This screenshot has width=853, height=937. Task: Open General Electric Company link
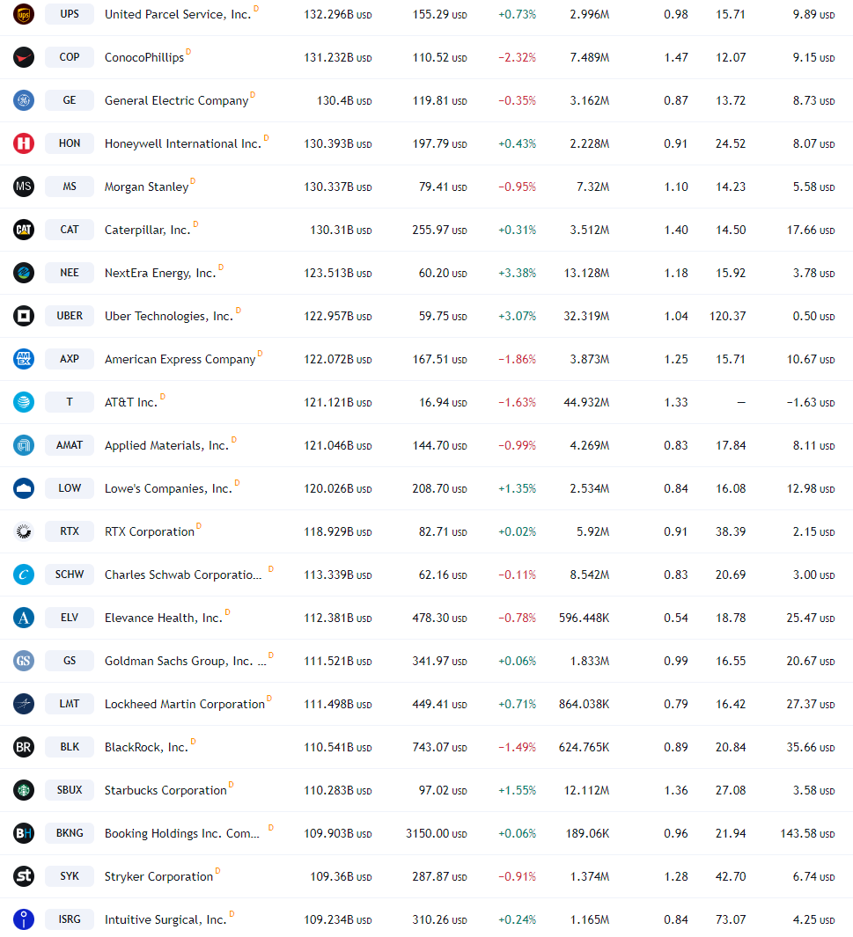point(176,100)
